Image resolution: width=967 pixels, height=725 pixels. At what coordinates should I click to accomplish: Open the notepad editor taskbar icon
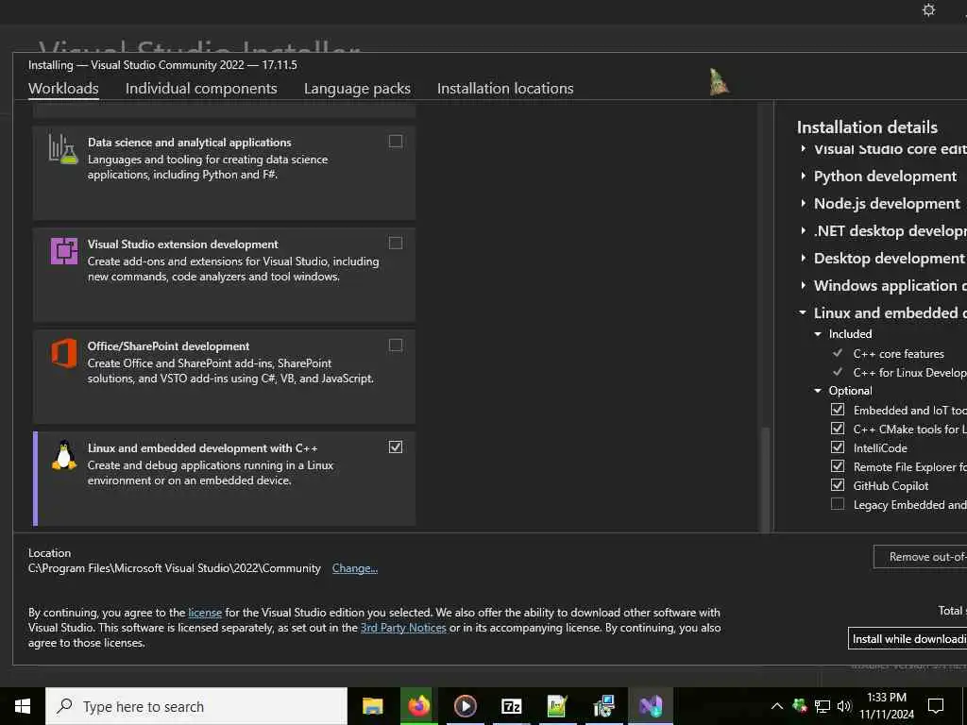[x=557, y=706]
